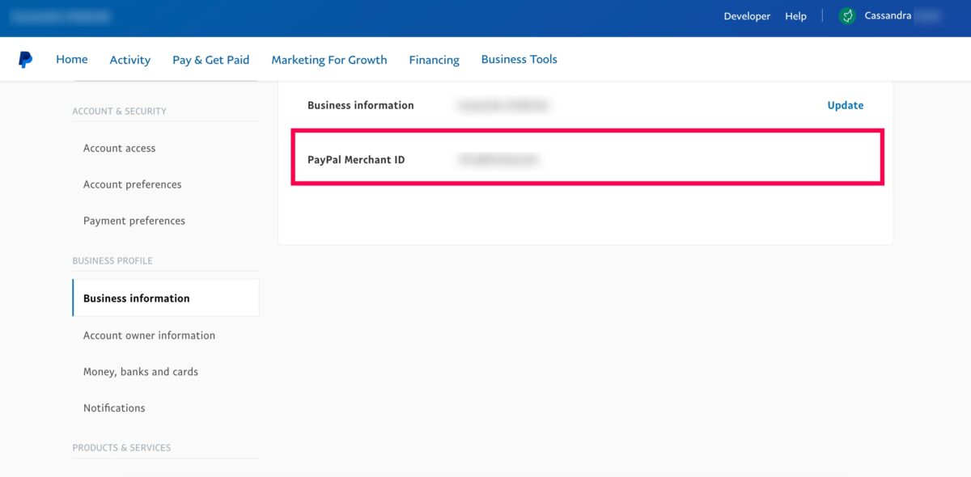Select Notifications in the sidebar
Image resolution: width=971 pixels, height=477 pixels.
[114, 408]
